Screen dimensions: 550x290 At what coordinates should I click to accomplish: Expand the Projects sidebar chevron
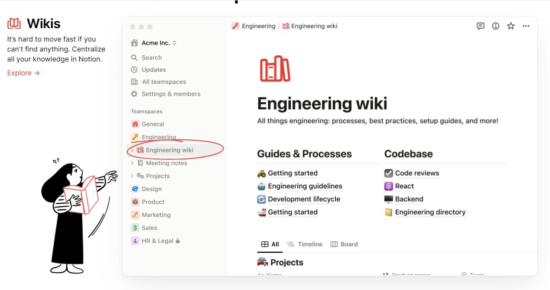pos(132,176)
